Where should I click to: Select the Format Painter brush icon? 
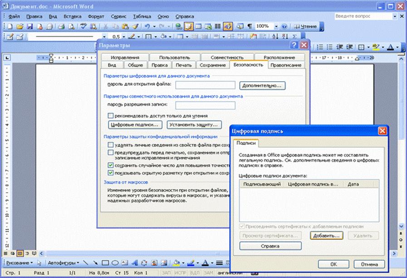tap(135, 26)
